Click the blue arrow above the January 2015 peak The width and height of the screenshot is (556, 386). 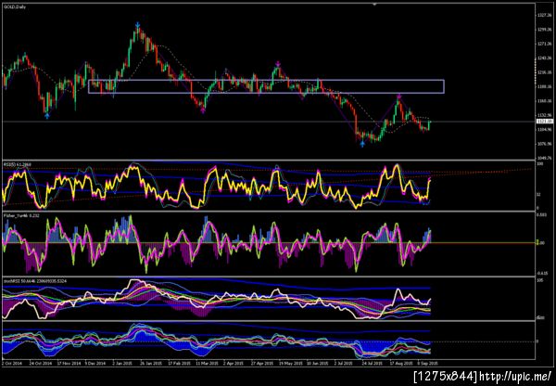pos(137,25)
